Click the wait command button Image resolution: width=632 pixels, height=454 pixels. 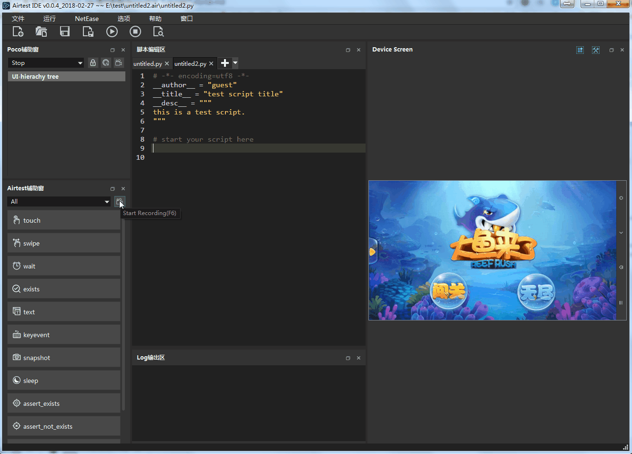click(x=64, y=266)
